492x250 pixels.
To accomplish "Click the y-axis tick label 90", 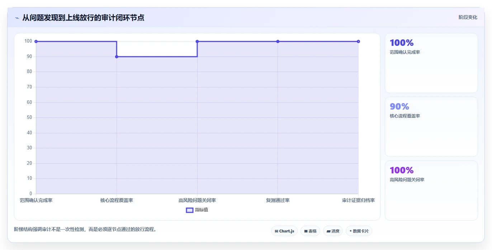I will [x=29, y=57].
